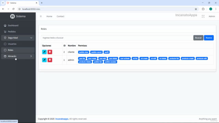
Task: Edit the admin role with pencil icon
Action: pos(44,60)
